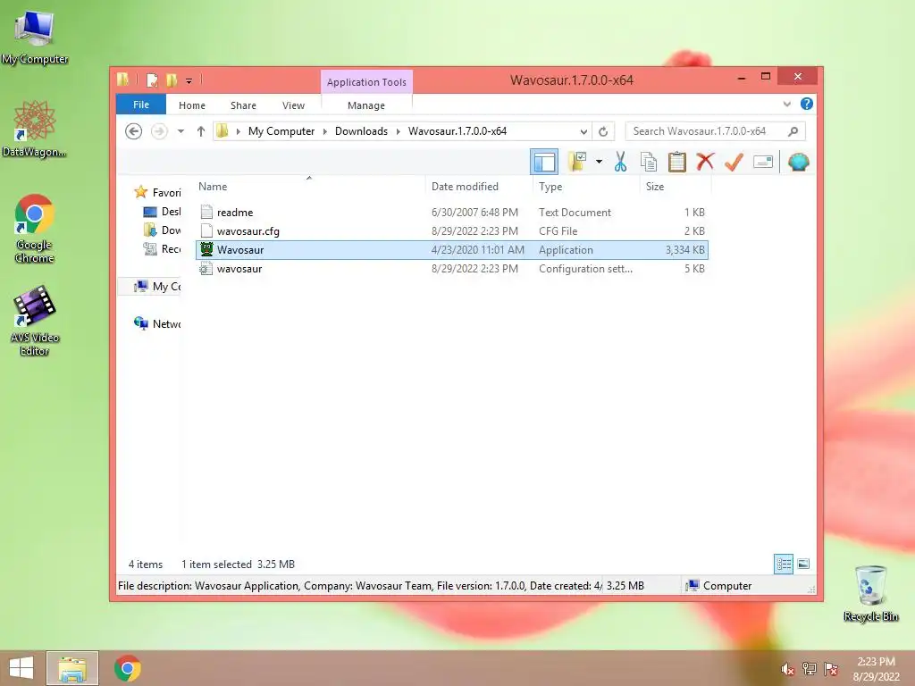915x686 pixels.
Task: Open AVS Video Editor desktop shortcut
Action: 35,321
